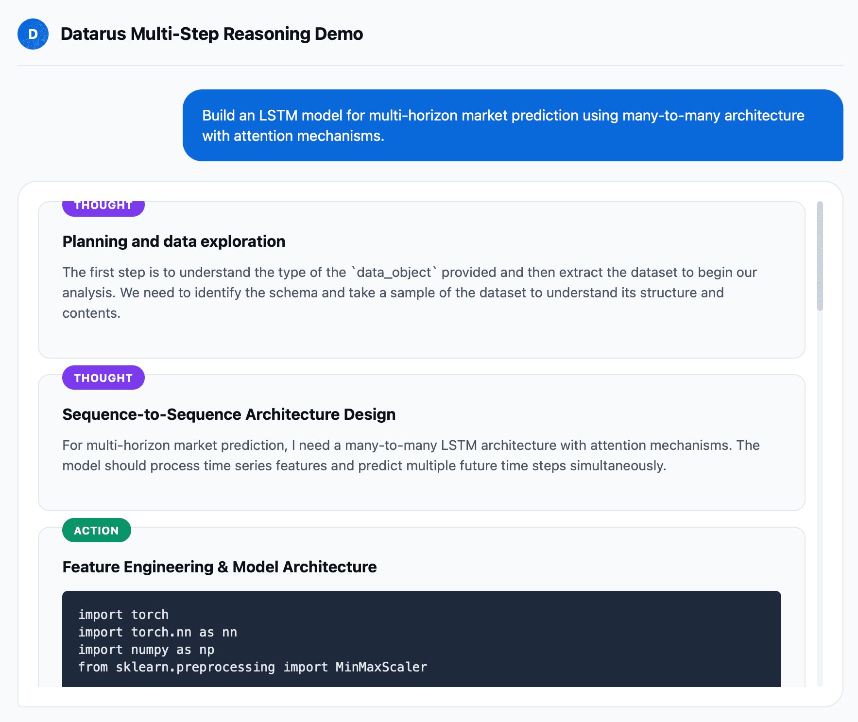Viewport: 858px width, 722px height.
Task: Click the blue user prompt message bubble
Action: pyautogui.click(x=513, y=125)
